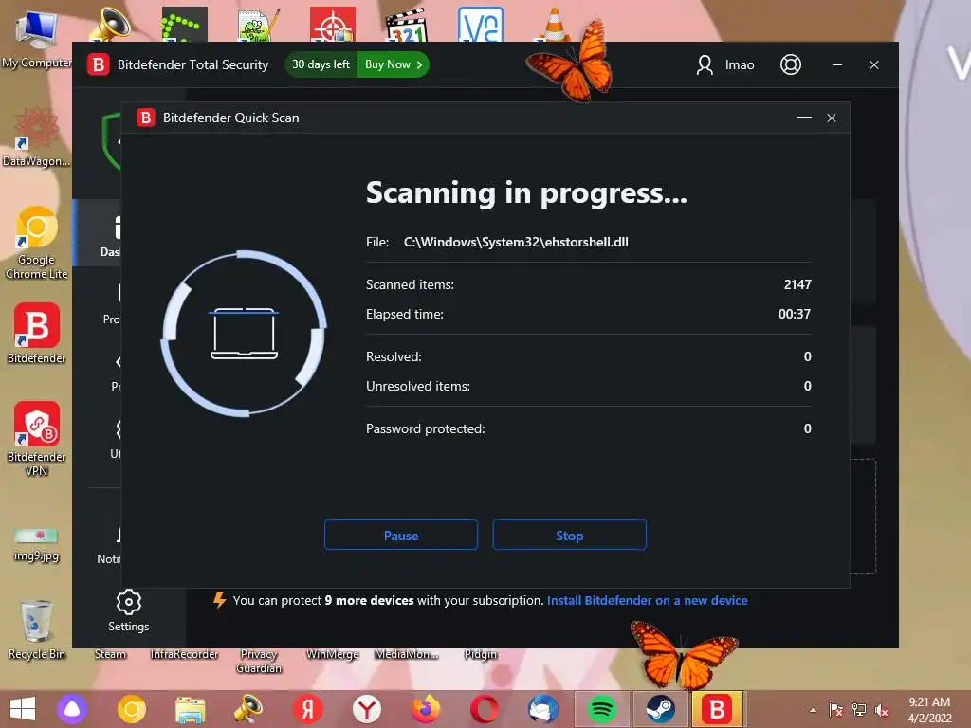Open the Pidgin desktop shortcut label
971x728 pixels.
point(481,654)
